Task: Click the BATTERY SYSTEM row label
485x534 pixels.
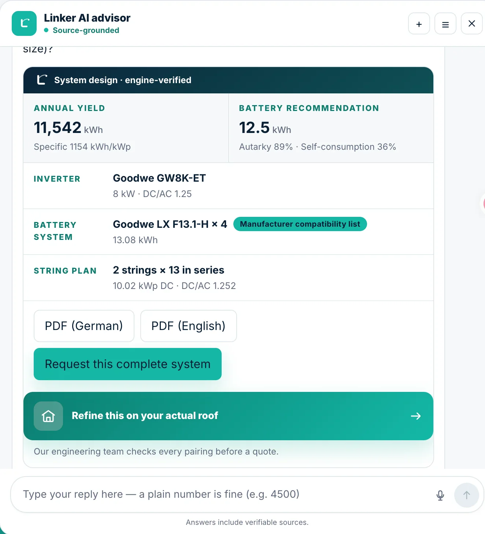Action: [55, 231]
